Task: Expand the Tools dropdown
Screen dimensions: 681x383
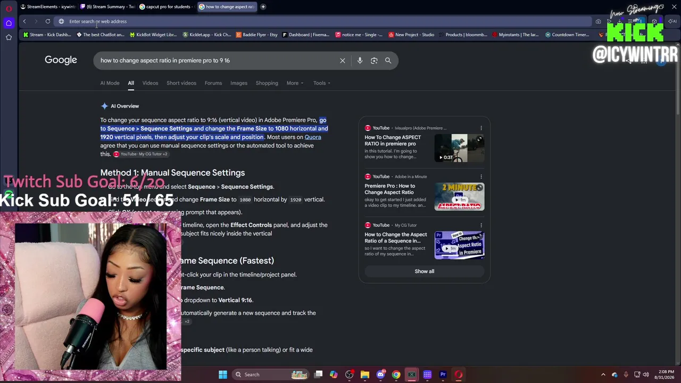Action: [322, 83]
